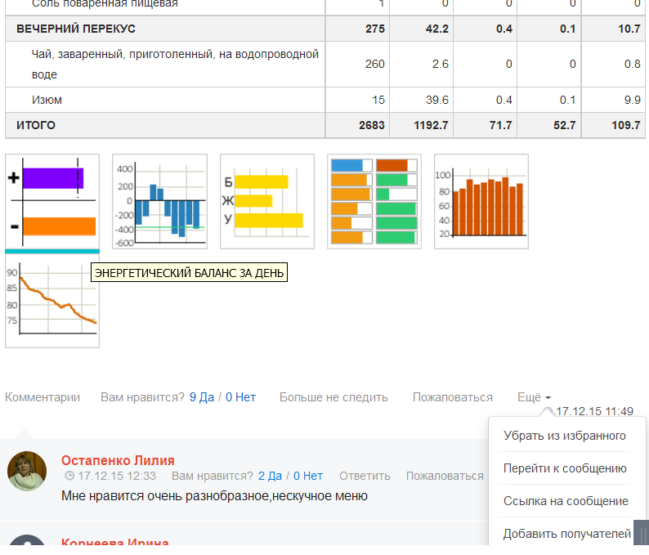Viewport: 649px width, 555px height.
Task: Click Остапенко Лилия's avatar photo
Action: pos(27,471)
